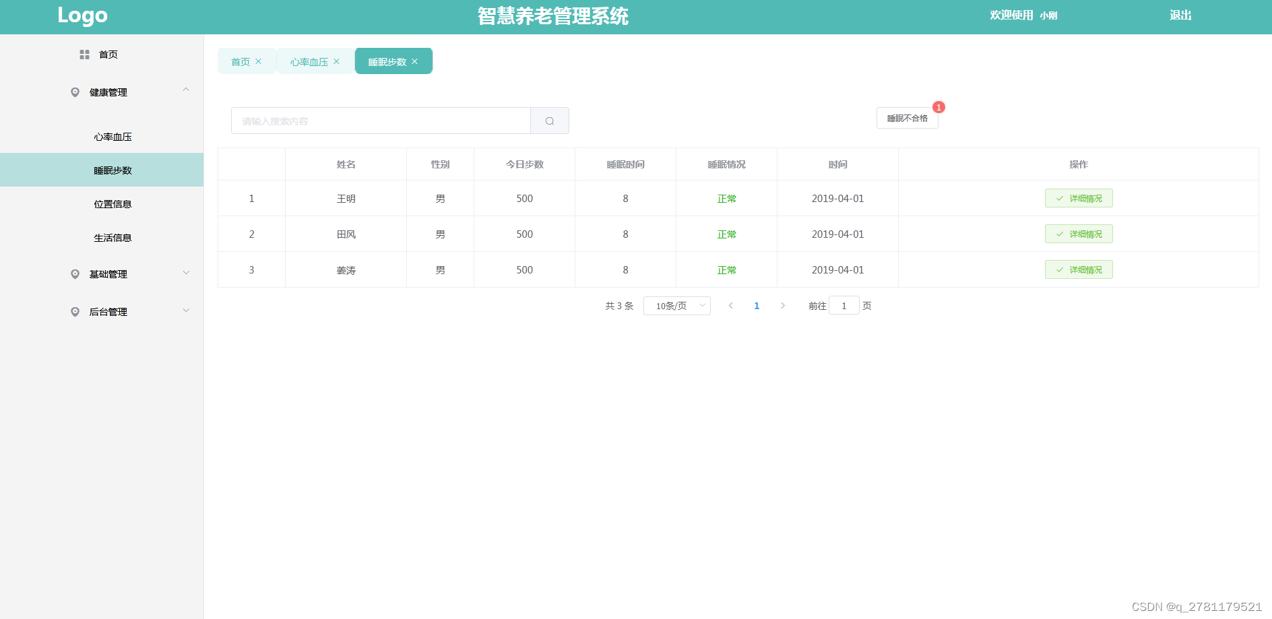Viewport: 1272px width, 619px height.
Task: Click the sleep time 8 in 姜涛's row
Action: coord(626,270)
